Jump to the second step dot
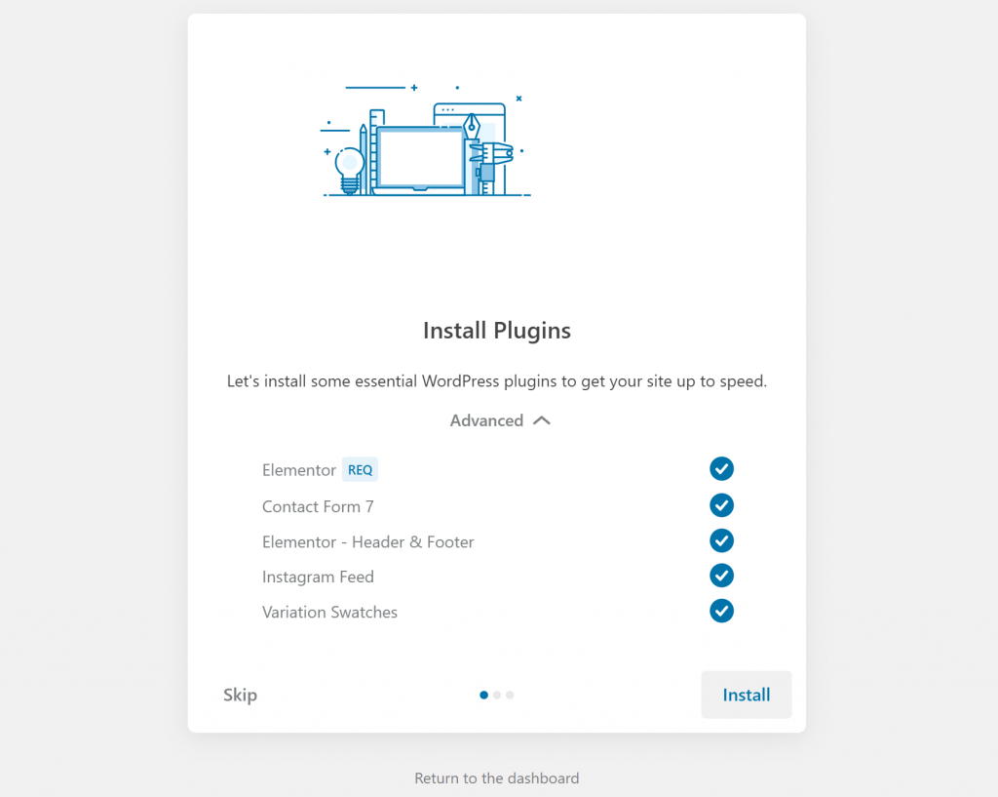This screenshot has height=797, width=998. (497, 696)
